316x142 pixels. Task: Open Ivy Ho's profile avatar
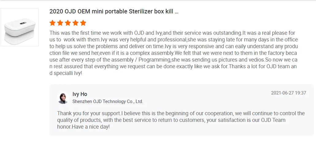63,98
